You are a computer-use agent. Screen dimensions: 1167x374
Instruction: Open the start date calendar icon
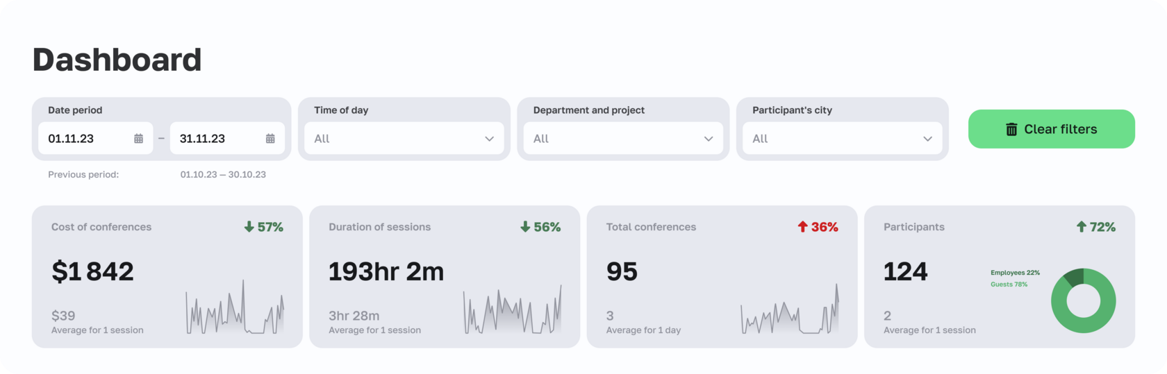(x=139, y=139)
